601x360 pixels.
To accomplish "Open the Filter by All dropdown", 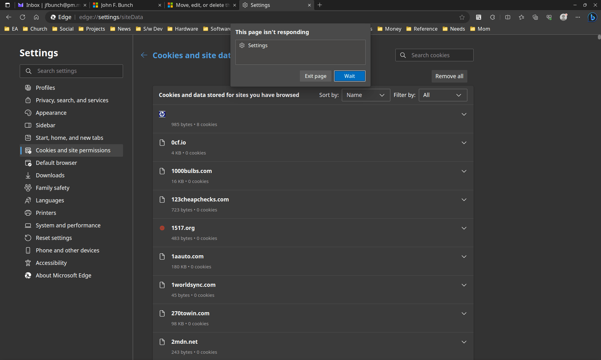I will pyautogui.click(x=443, y=95).
